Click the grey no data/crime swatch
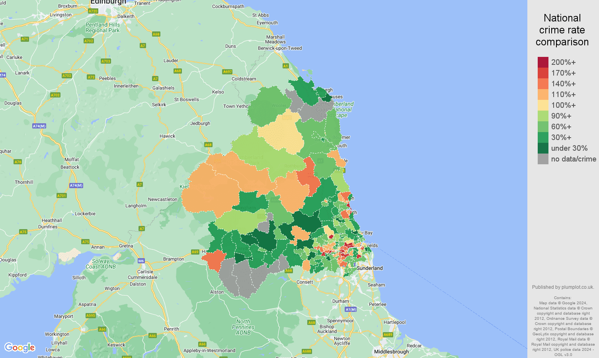Viewport: 599px width, 358px height. tap(543, 159)
